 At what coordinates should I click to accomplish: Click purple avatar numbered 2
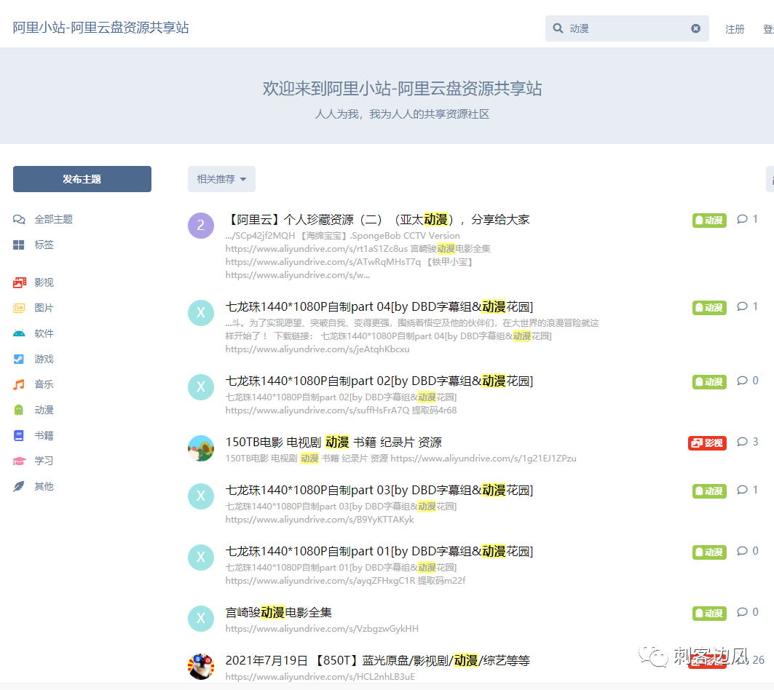(x=201, y=226)
